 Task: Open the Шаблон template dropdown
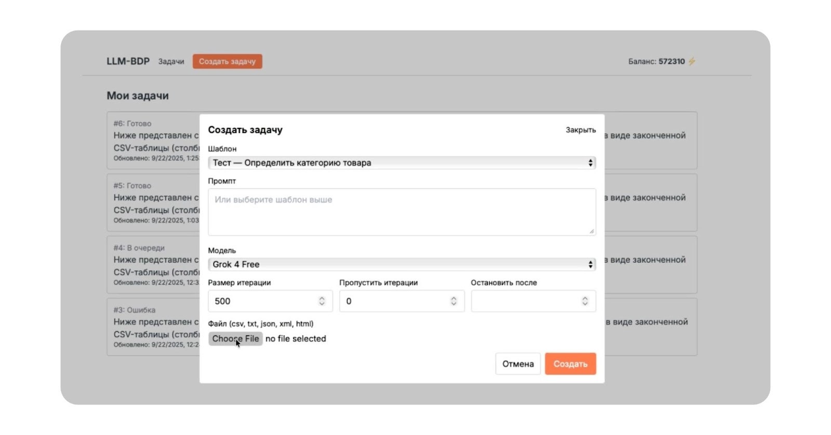point(401,163)
